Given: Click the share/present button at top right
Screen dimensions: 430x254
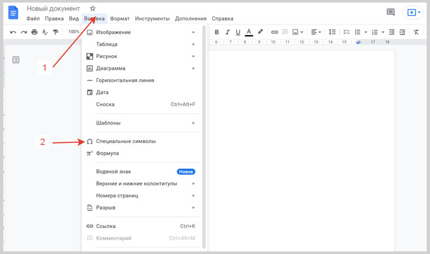Looking at the screenshot, I should (x=414, y=12).
